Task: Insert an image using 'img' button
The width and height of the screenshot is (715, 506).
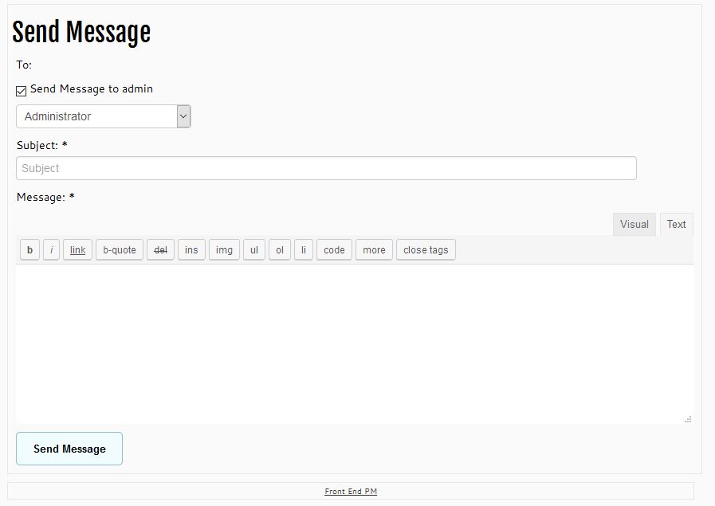Action: [225, 250]
